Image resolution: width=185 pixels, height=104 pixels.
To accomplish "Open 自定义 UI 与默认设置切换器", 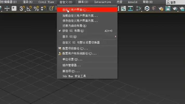I will pyautogui.click(x=87, y=42).
